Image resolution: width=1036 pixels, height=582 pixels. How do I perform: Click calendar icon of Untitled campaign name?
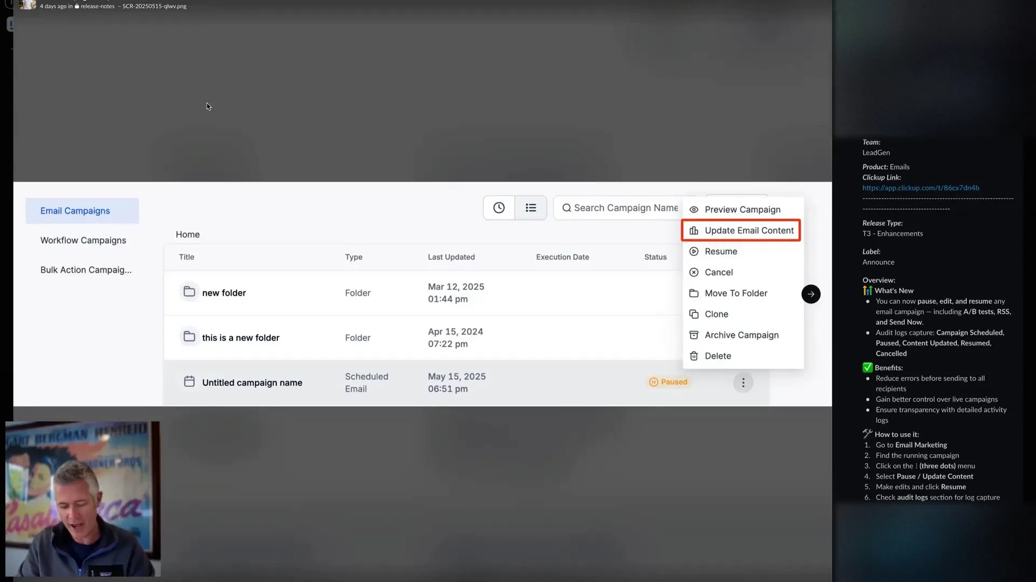pyautogui.click(x=189, y=382)
